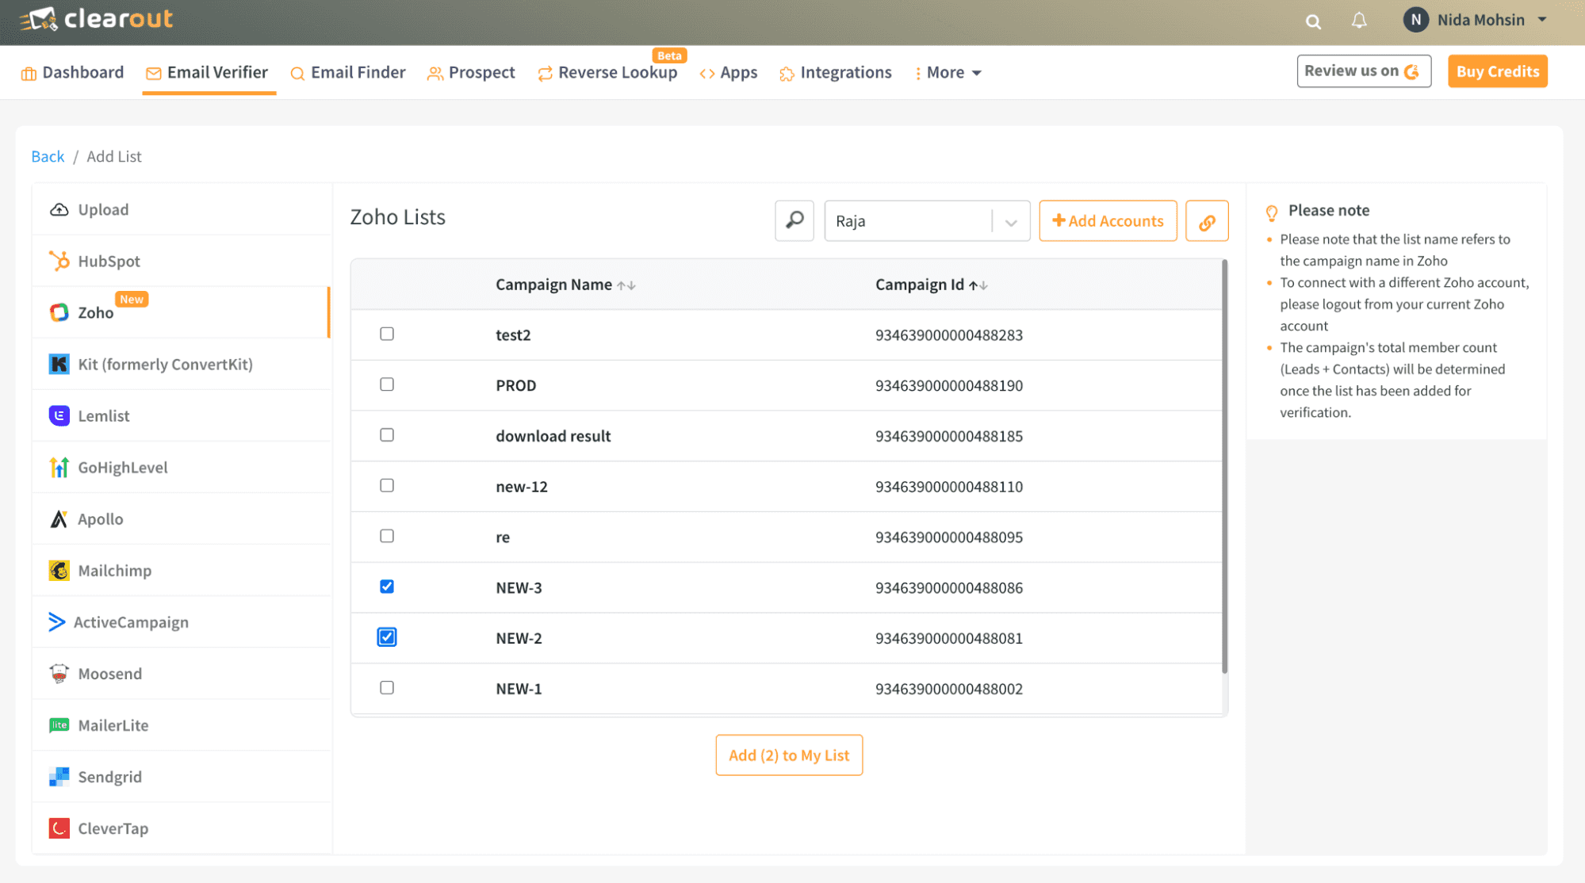Open the Apps menu item
The width and height of the screenshot is (1585, 883).
729,72
